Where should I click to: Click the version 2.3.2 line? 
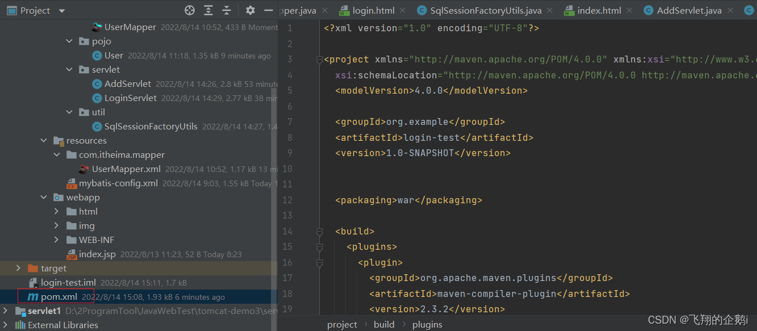[437, 309]
